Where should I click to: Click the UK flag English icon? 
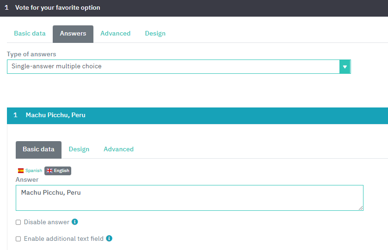pos(49,171)
